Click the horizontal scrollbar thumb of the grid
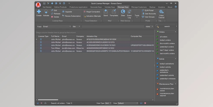This screenshot has height=107, width=213. point(48,100)
